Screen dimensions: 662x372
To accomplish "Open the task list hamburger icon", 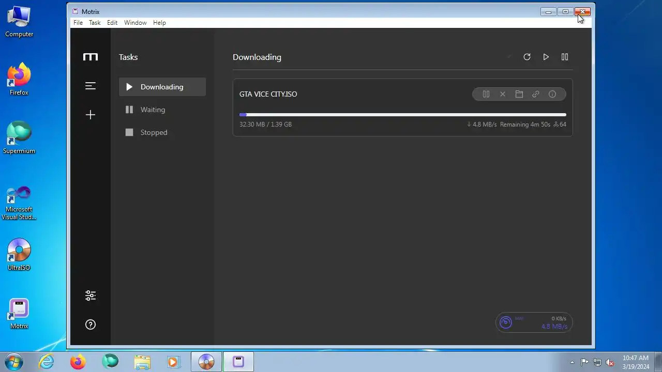I will coord(91,86).
